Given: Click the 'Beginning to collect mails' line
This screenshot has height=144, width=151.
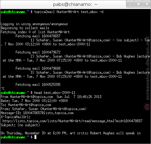Looking at the screenshot, I should (x=25, y=28).
